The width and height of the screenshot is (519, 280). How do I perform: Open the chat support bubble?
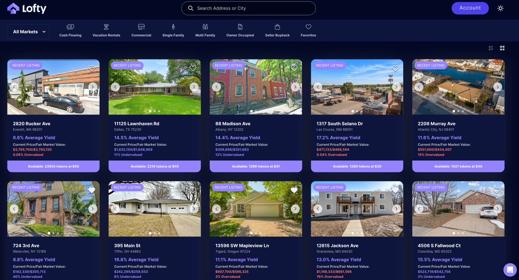coord(510,270)
